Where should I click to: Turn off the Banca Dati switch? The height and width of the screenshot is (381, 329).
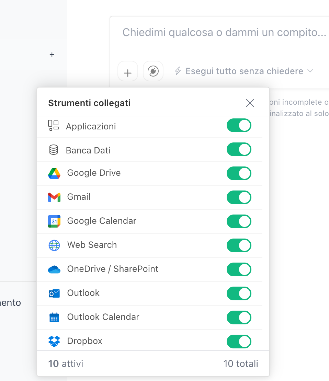pyautogui.click(x=239, y=149)
